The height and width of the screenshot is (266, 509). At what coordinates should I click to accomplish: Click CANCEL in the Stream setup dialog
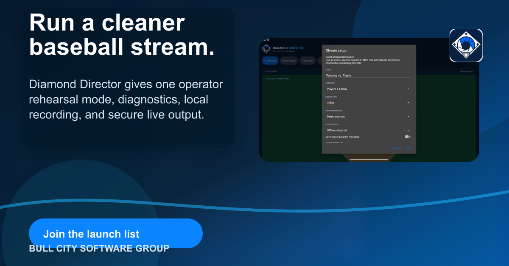point(396,148)
